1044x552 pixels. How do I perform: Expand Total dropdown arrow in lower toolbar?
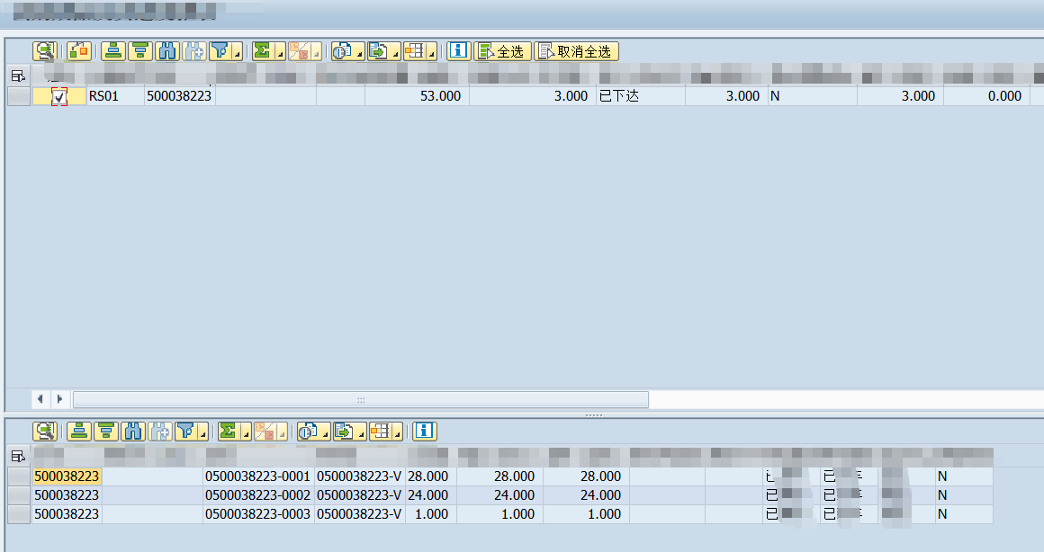click(245, 433)
